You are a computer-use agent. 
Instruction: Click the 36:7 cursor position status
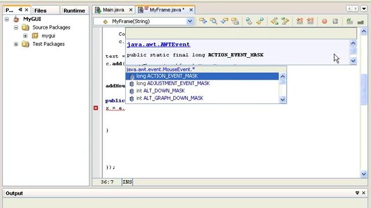point(107,182)
